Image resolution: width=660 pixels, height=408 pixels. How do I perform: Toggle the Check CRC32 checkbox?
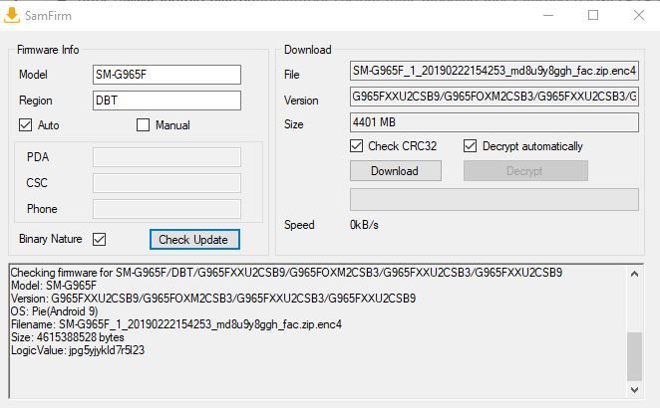coord(356,146)
